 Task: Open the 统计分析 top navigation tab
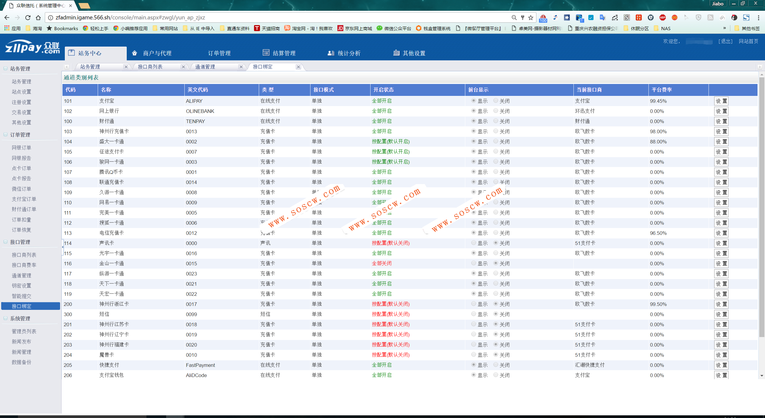click(344, 53)
